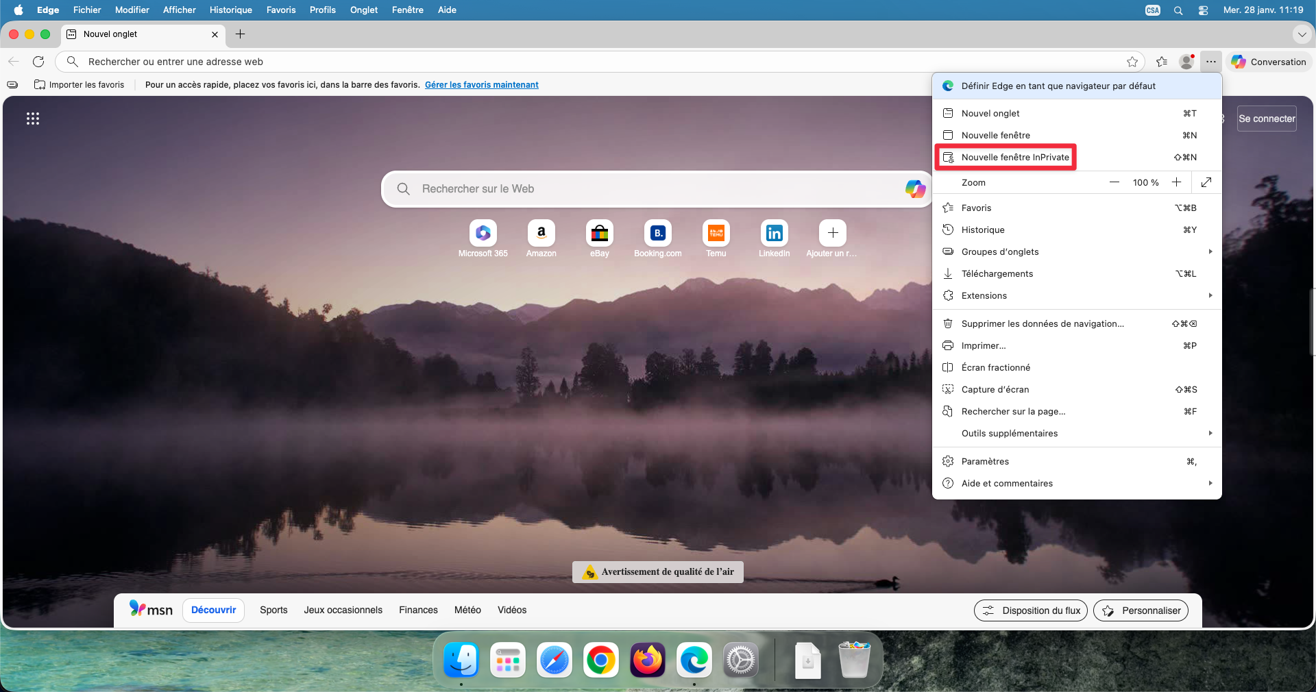Open Microsoft 365 shortcut tile
Image resolution: width=1316 pixels, height=692 pixels.
483,238
